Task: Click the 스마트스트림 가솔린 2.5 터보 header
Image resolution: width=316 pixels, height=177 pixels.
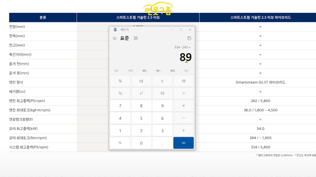Action: pyautogui.click(x=138, y=17)
